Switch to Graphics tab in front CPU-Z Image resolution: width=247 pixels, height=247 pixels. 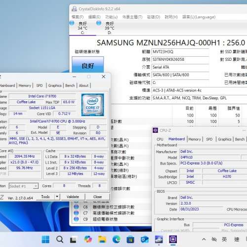[x=55, y=85]
